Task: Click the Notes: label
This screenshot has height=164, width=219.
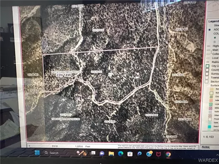Action: pyautogui.click(x=206, y=147)
